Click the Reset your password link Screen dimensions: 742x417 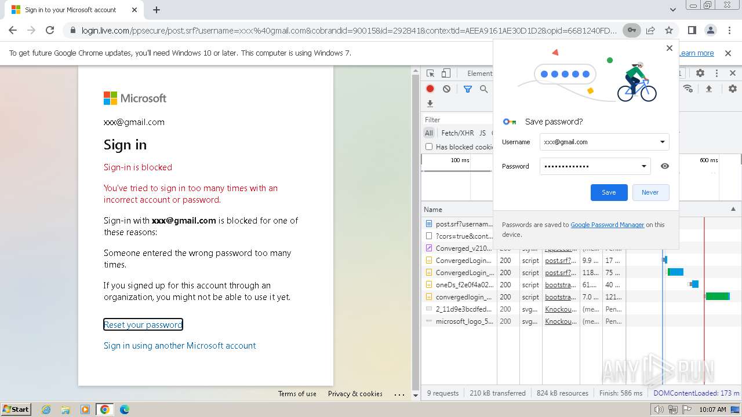coord(143,324)
